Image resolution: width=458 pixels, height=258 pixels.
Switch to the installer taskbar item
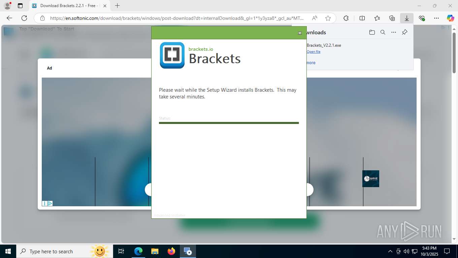[x=188, y=251]
